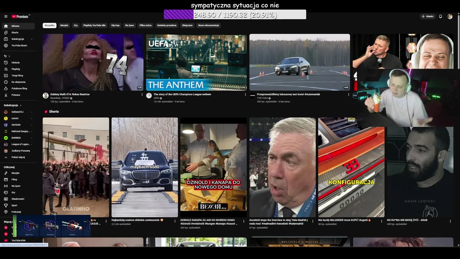Open Filmy under Odkrywaj

18,180
